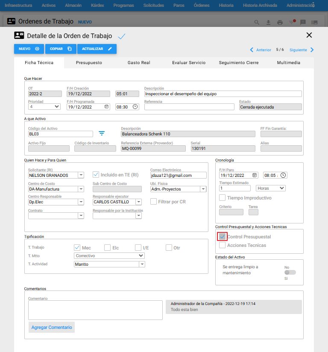Check the Otr work type checkbox

point(169,247)
